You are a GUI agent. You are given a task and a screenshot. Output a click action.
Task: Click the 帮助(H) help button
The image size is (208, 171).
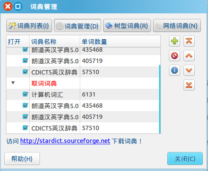point(22,159)
